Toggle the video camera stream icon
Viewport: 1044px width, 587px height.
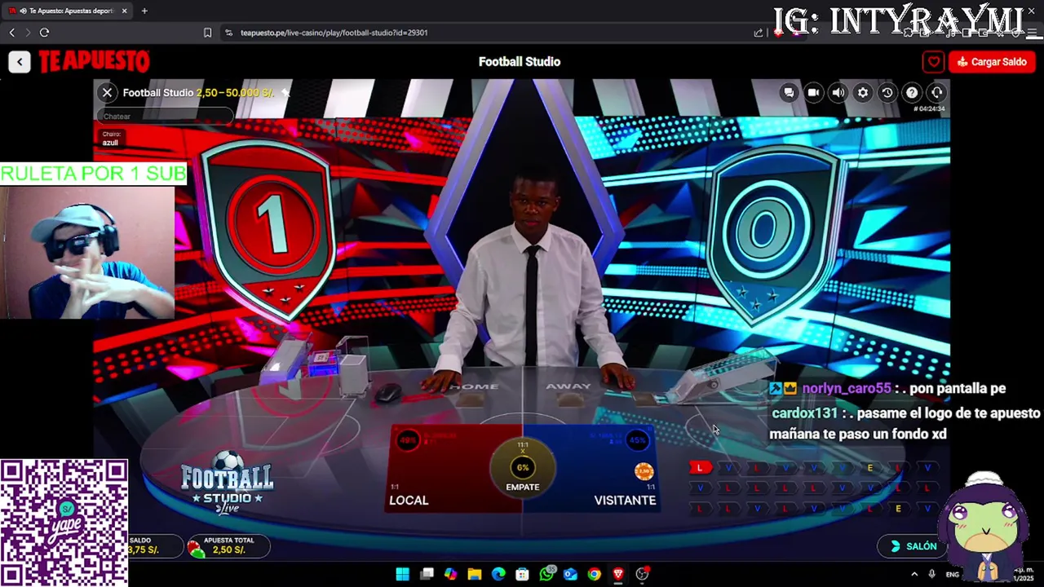[x=813, y=93]
